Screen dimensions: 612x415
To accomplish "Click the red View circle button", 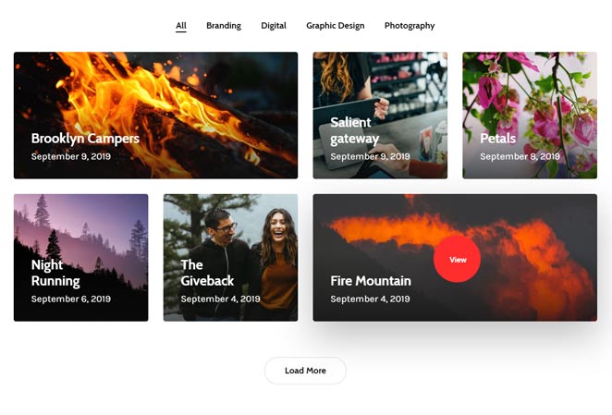I will coord(458,260).
